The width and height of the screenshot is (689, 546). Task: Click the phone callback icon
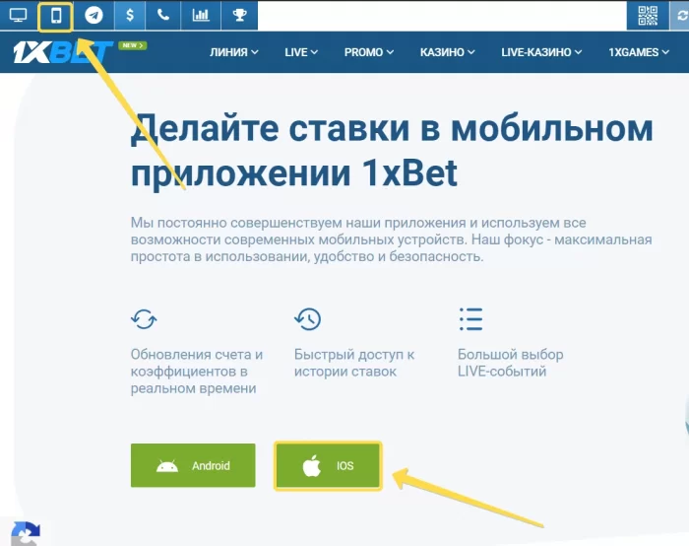pos(163,16)
